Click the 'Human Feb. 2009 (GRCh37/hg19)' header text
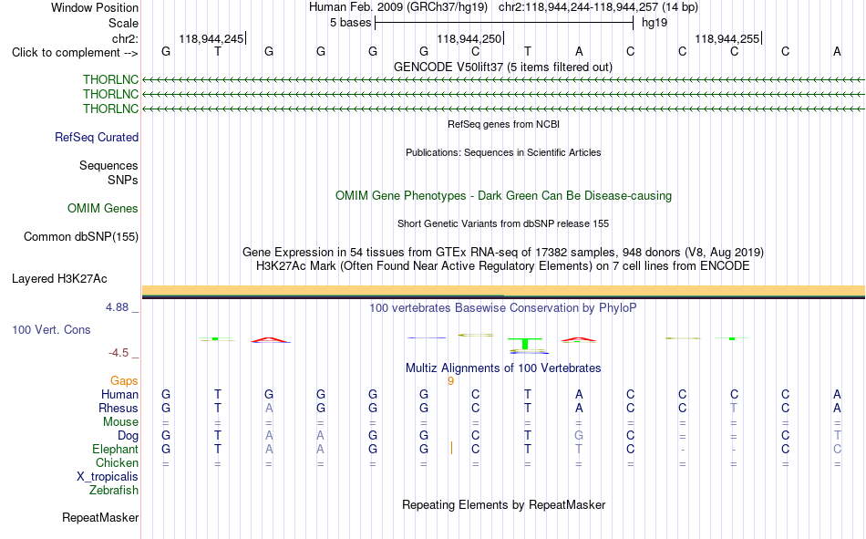This screenshot has width=866, height=539. (398, 7)
